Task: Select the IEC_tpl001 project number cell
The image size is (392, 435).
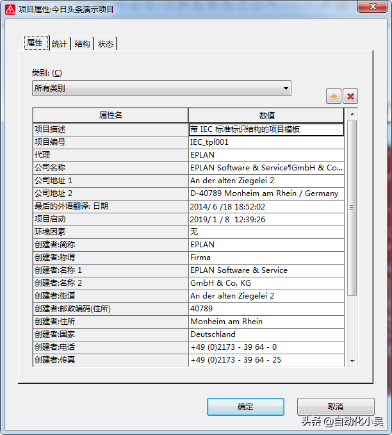Action: [x=266, y=142]
